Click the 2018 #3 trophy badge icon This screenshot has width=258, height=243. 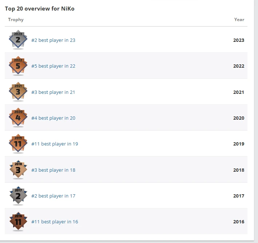(18, 170)
